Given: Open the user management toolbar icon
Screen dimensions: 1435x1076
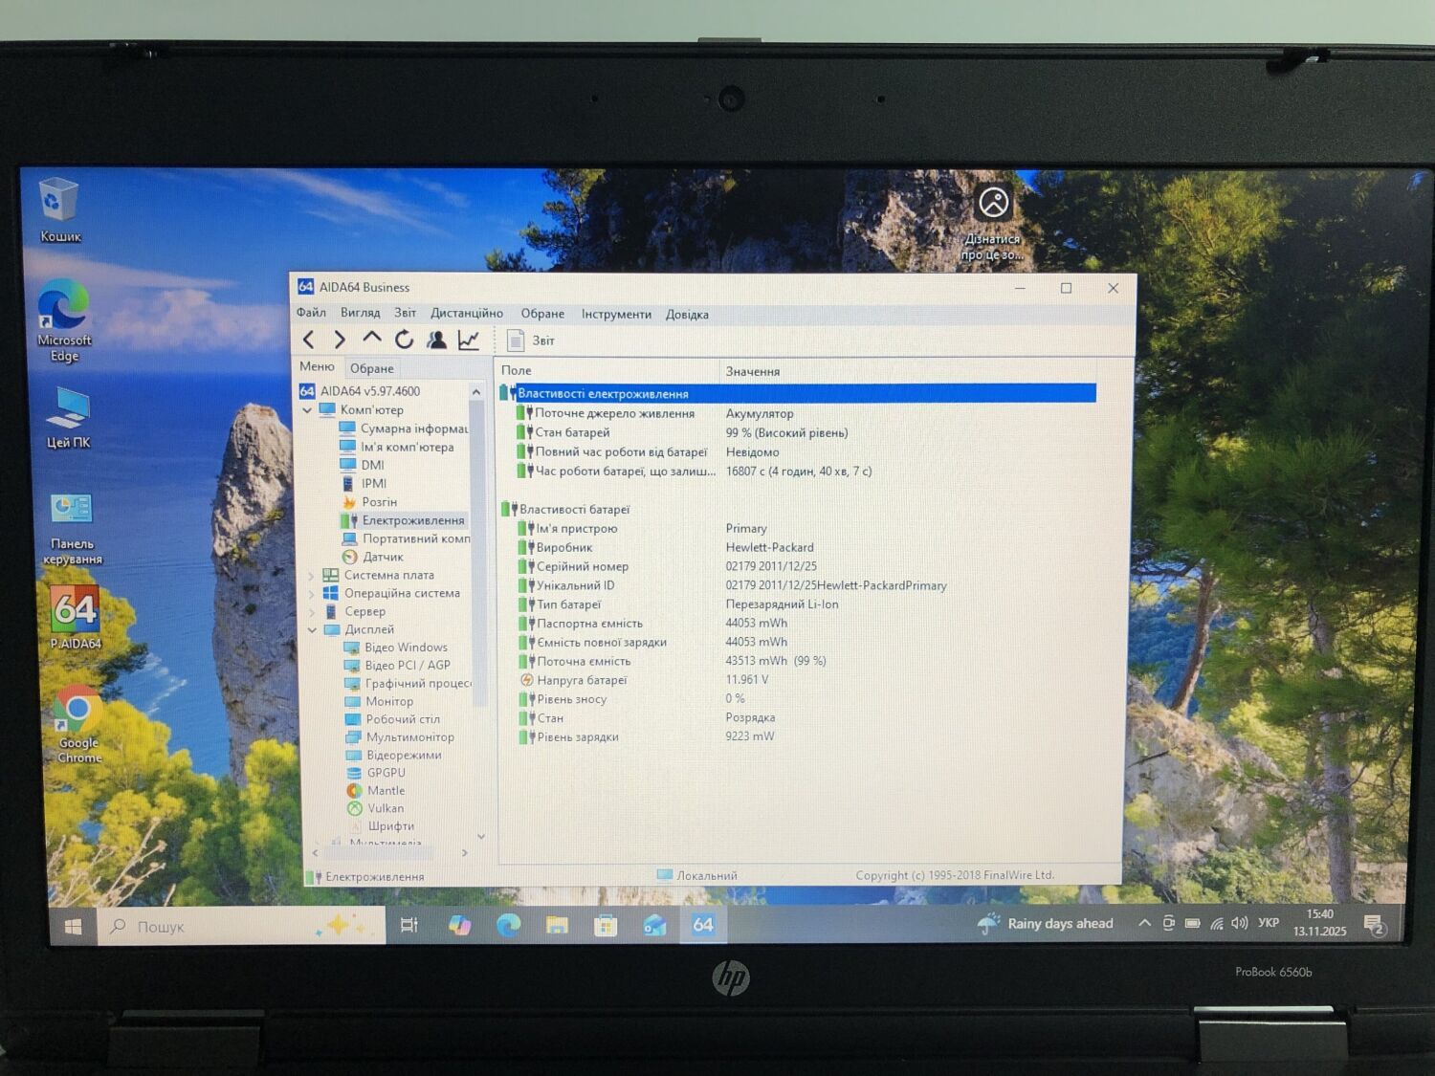Looking at the screenshot, I should [436, 340].
